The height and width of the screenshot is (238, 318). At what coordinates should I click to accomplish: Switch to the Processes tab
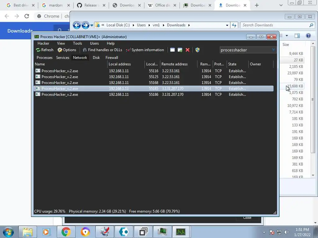pyautogui.click(x=44, y=57)
